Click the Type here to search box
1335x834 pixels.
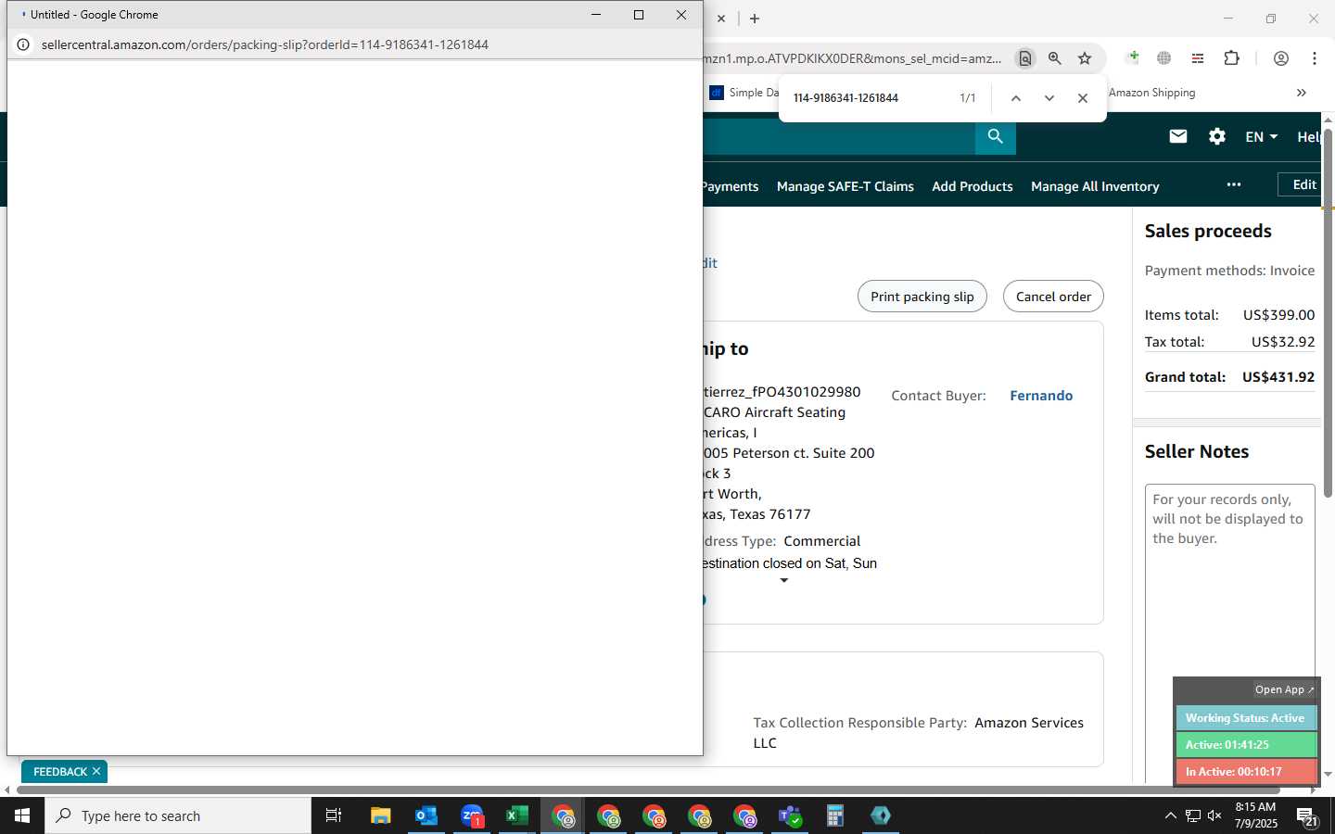click(x=178, y=815)
